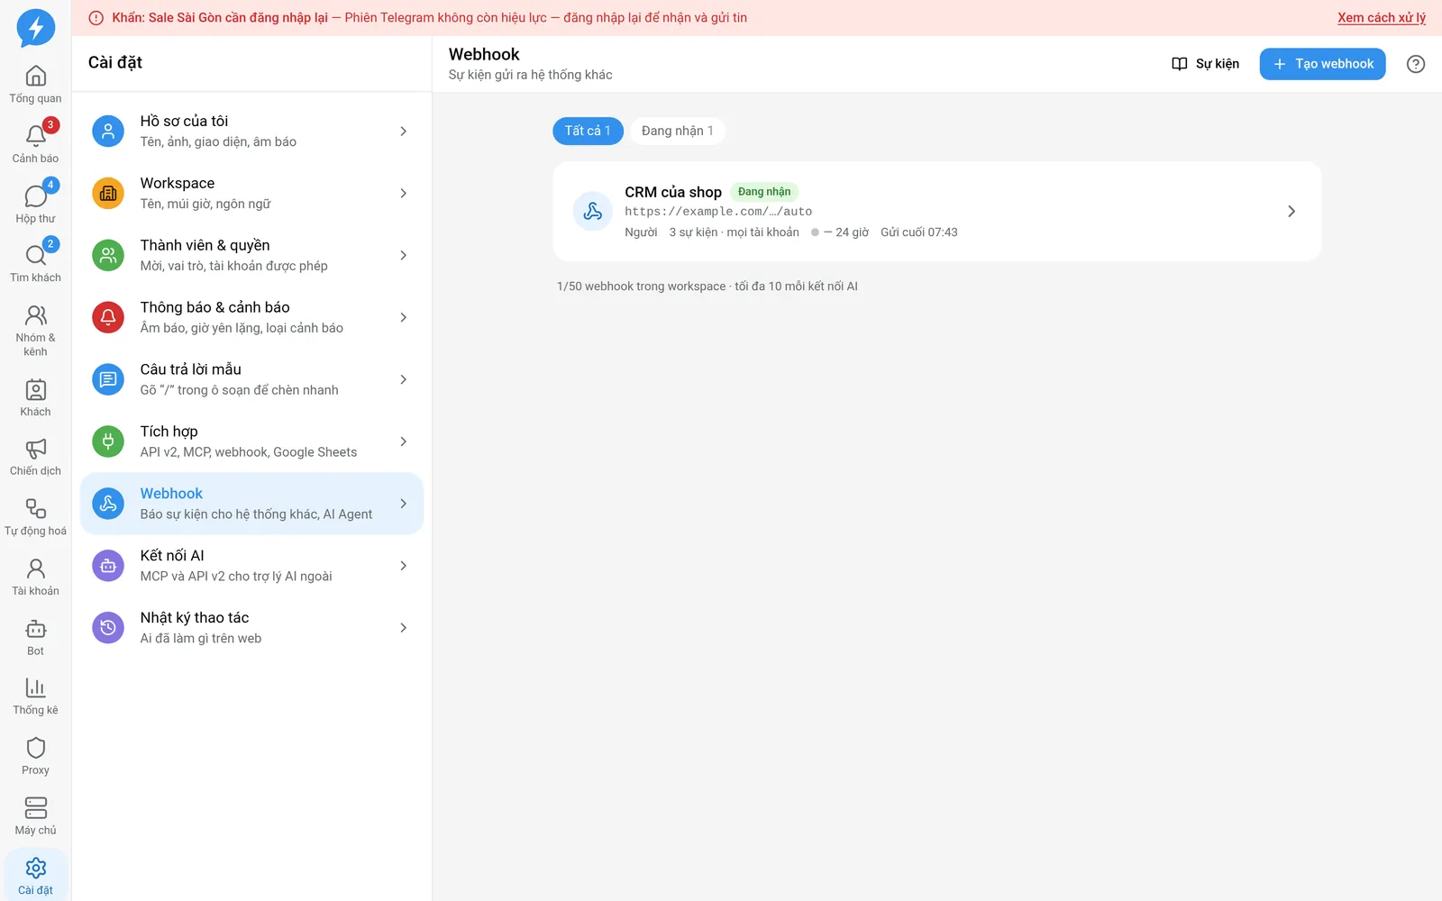The width and height of the screenshot is (1442, 901).
Task: Click the Tạo webhook button
Action: [x=1322, y=64]
